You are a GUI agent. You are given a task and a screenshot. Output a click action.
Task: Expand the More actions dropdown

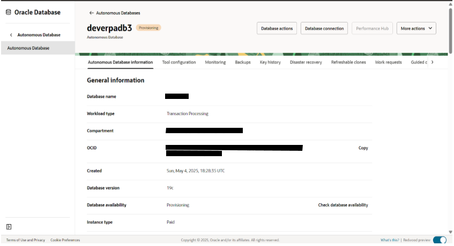click(416, 28)
